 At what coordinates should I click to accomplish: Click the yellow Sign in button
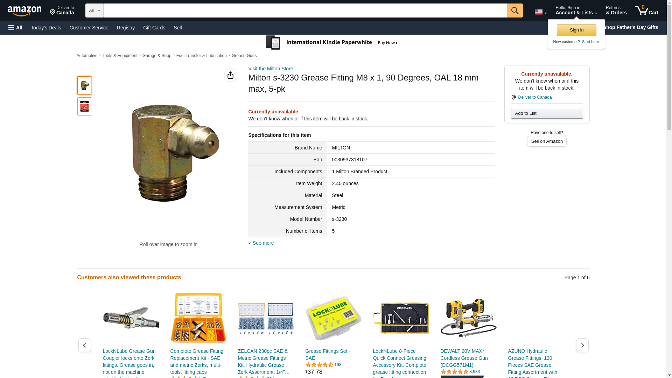pyautogui.click(x=576, y=30)
